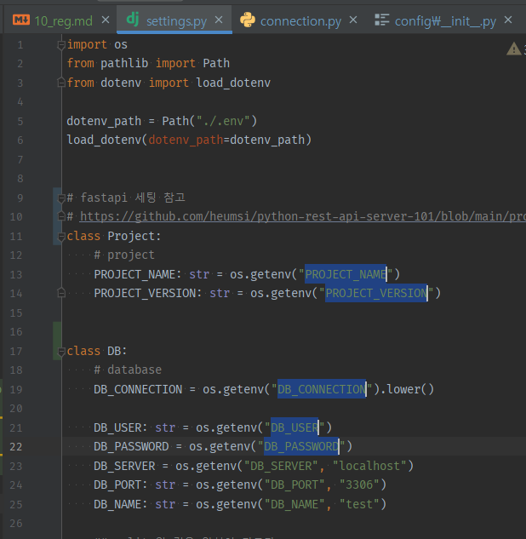Click line number 5 in the gutter

coord(20,122)
